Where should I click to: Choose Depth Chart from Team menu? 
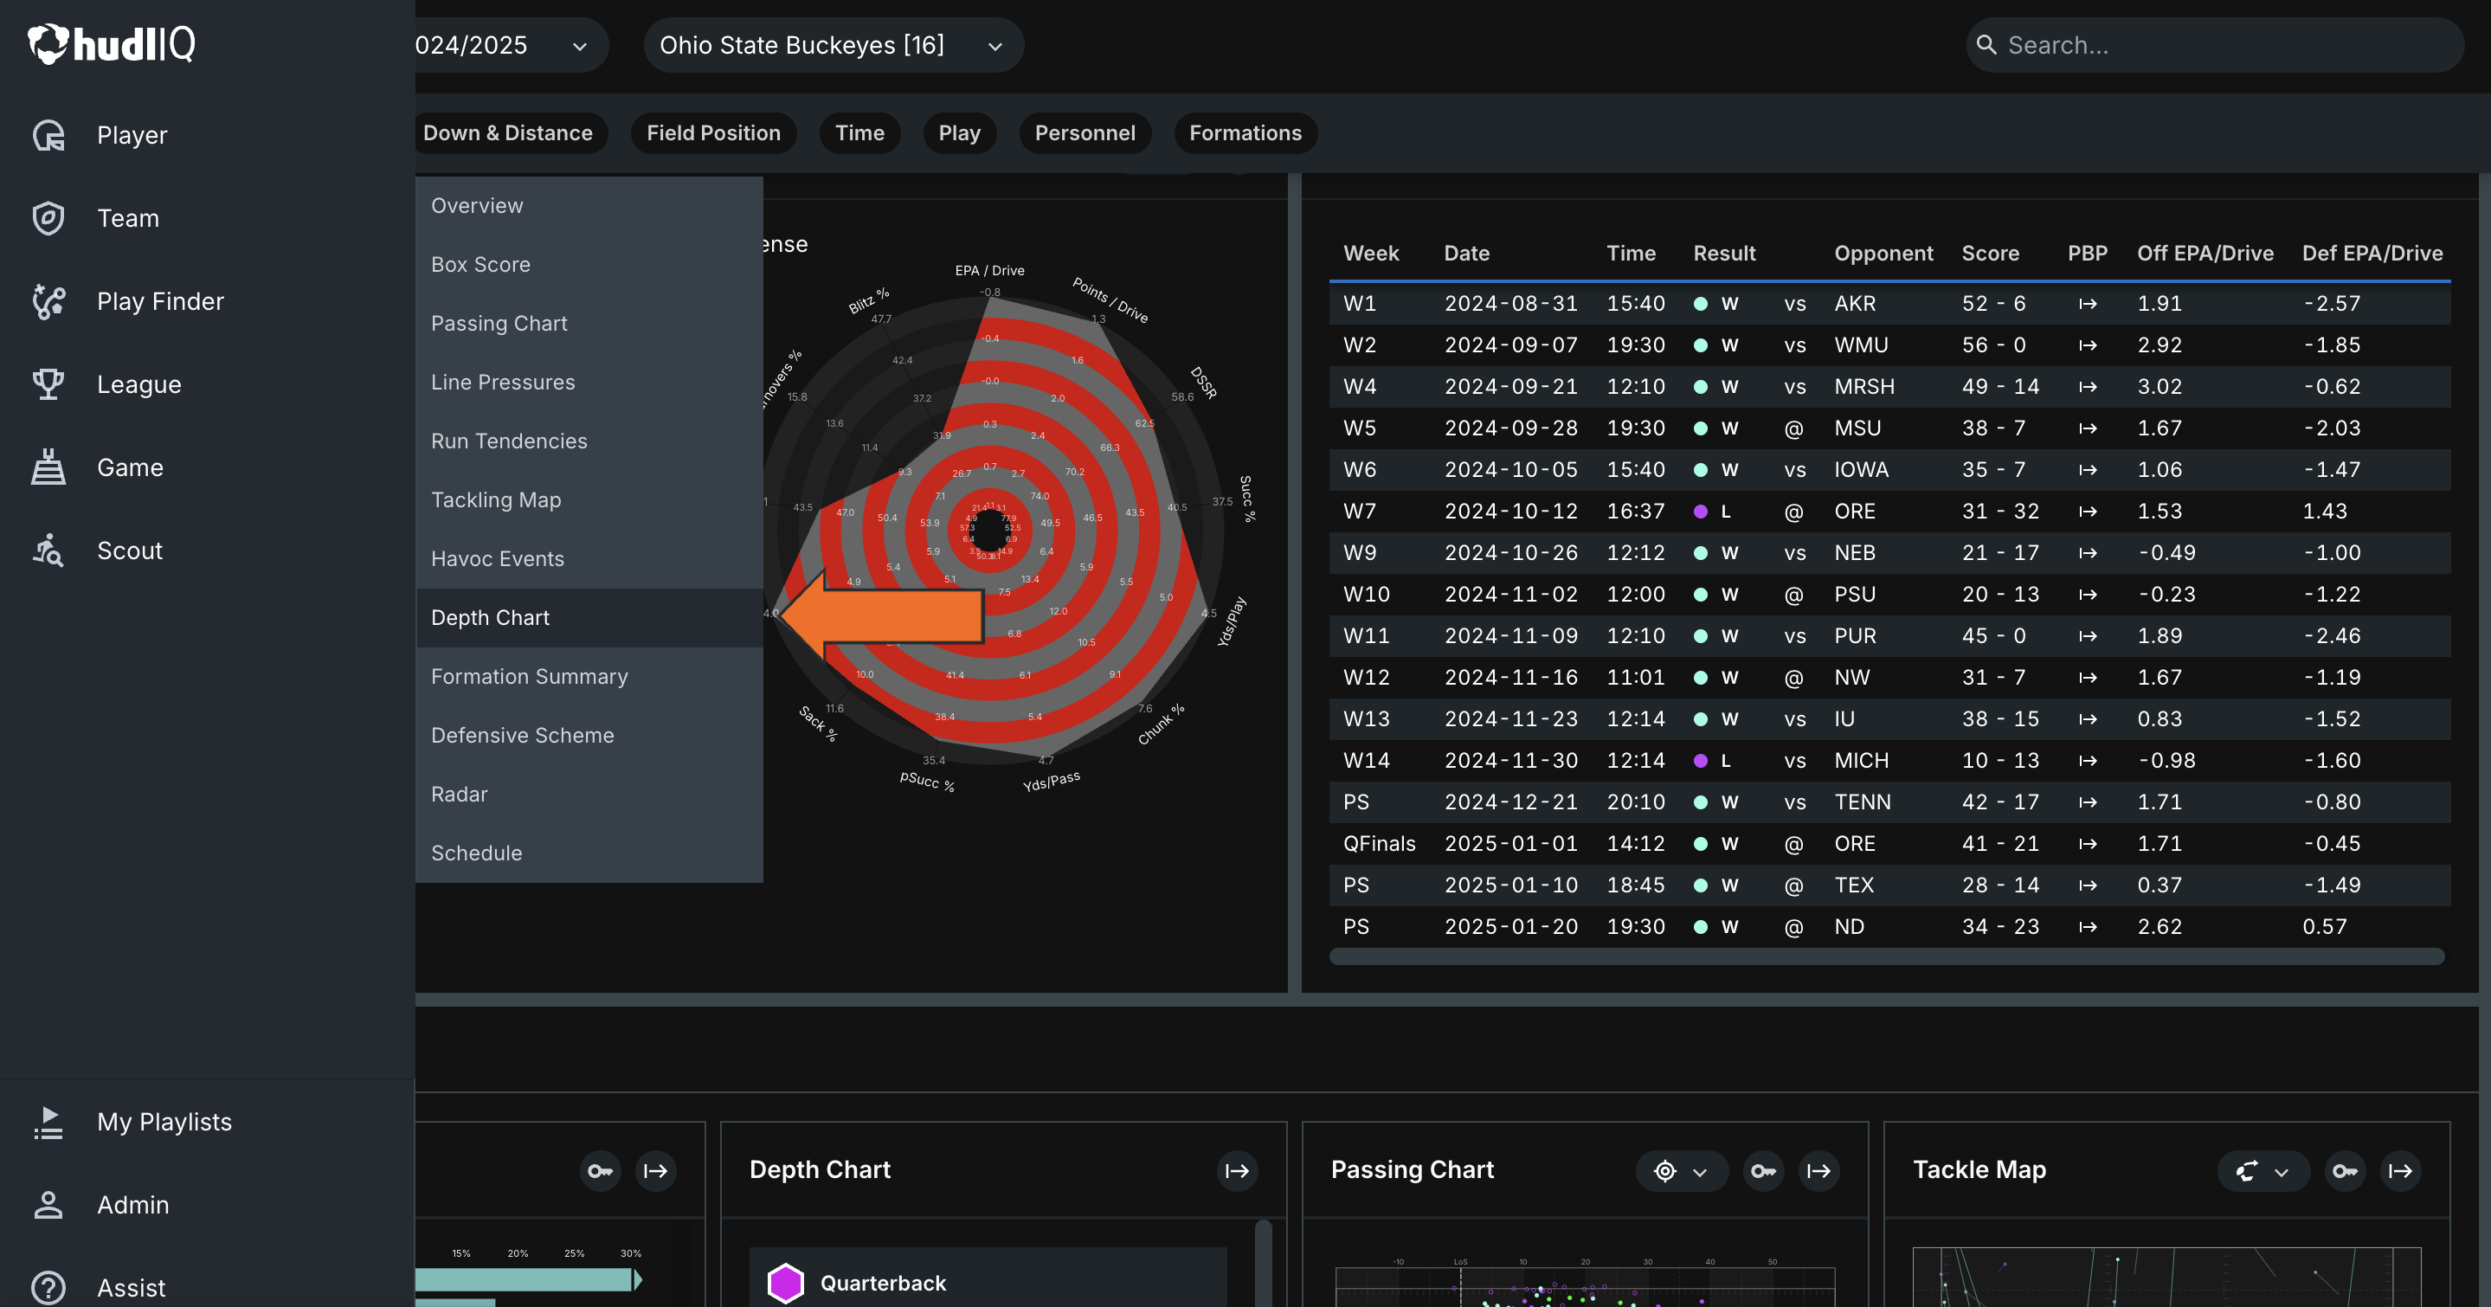pos(589,618)
